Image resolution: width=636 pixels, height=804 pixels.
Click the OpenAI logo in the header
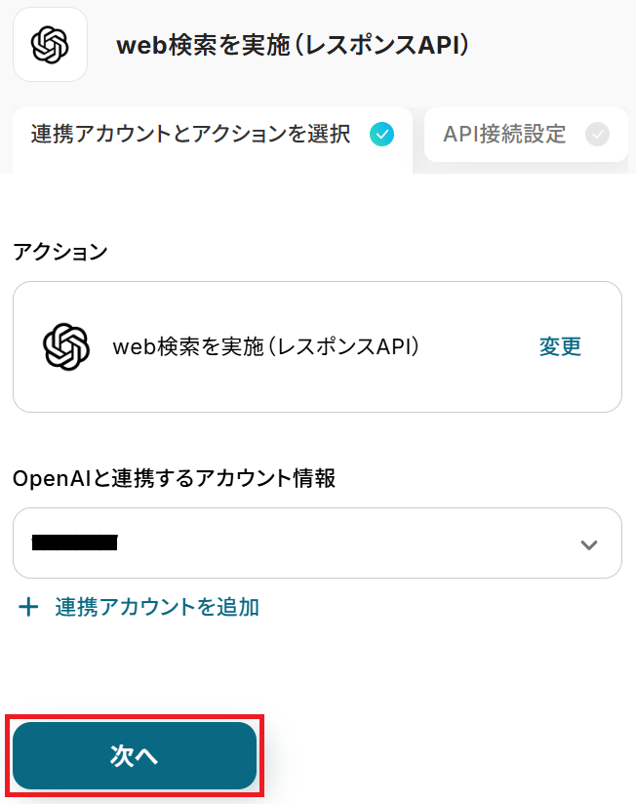[x=50, y=45]
